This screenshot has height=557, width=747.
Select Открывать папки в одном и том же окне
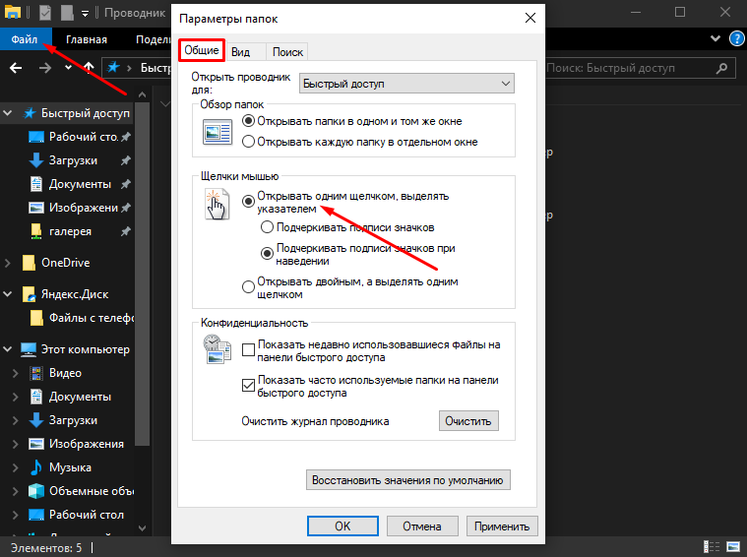(248, 121)
